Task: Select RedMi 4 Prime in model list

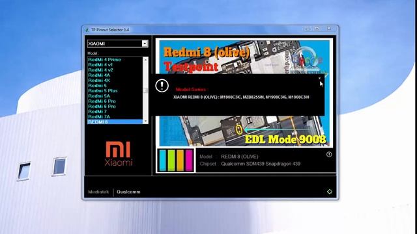Action: pos(104,60)
